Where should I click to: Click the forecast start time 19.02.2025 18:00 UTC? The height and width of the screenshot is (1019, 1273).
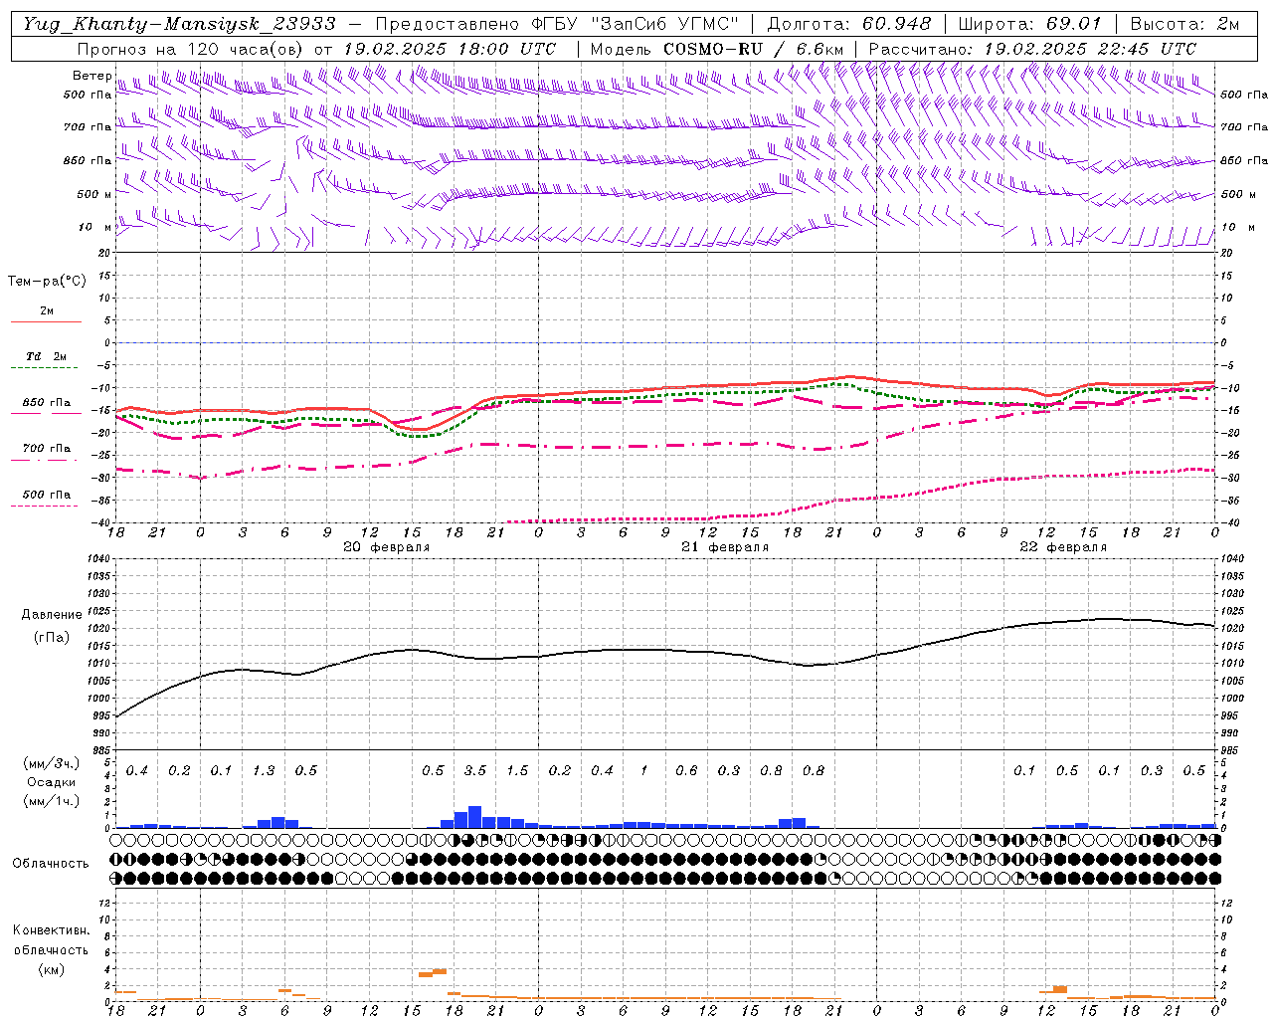tap(450, 49)
